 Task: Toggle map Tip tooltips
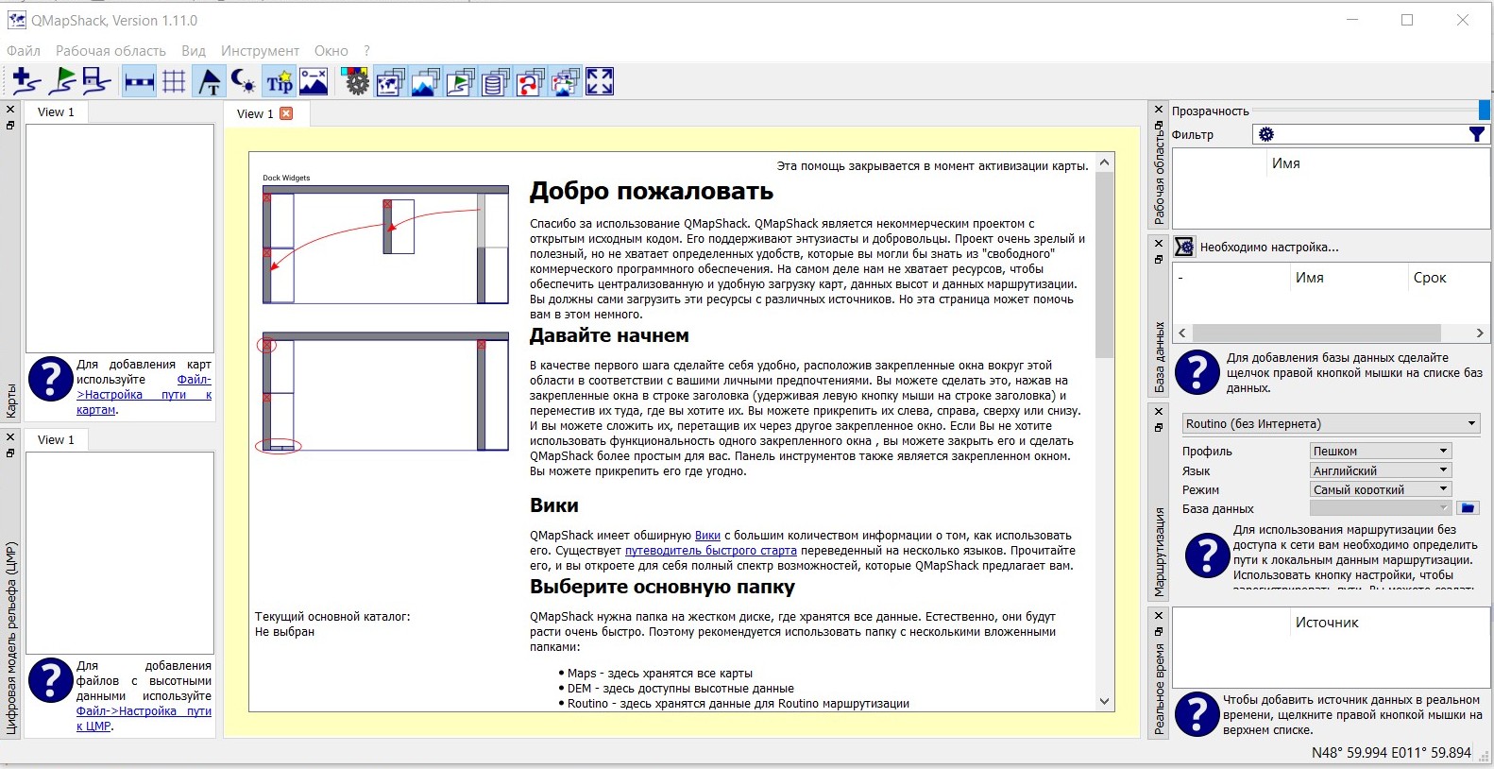279,82
